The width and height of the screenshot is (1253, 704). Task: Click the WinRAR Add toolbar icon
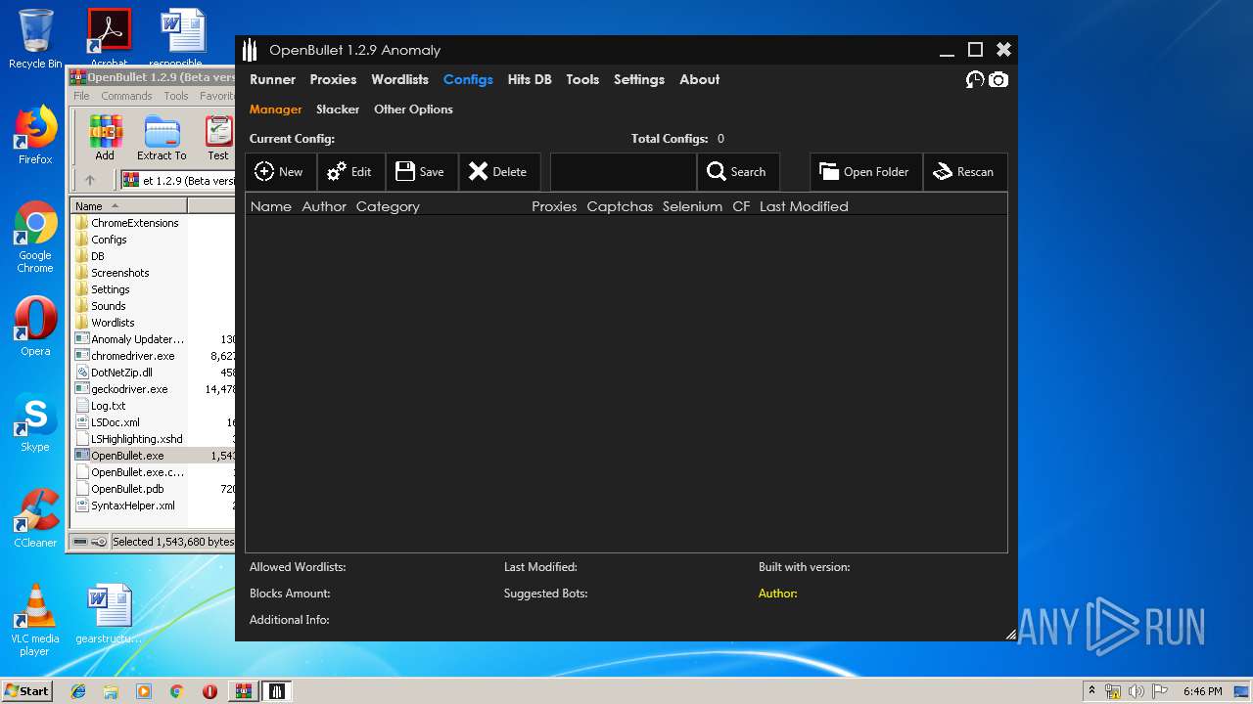pyautogui.click(x=105, y=138)
